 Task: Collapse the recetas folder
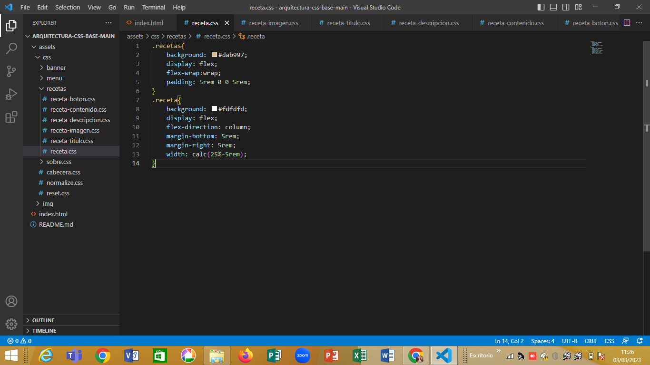pyautogui.click(x=71, y=88)
